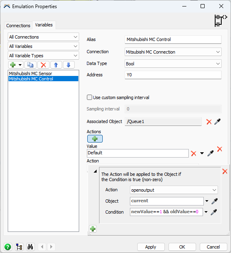231x253 pixels.
Task: Expand the All Connections filter dropdown
Action: (x=43, y=37)
